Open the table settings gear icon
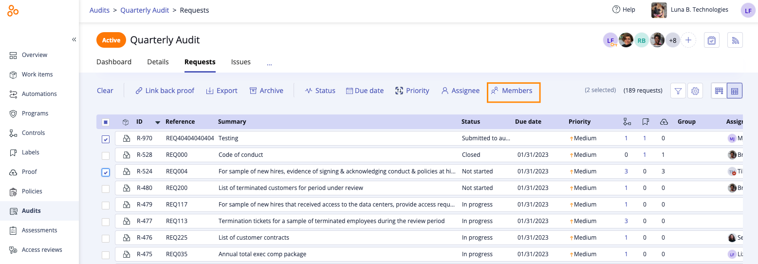The width and height of the screenshot is (758, 264). click(695, 91)
